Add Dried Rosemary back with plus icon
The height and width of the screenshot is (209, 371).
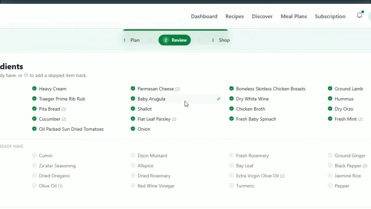click(133, 176)
